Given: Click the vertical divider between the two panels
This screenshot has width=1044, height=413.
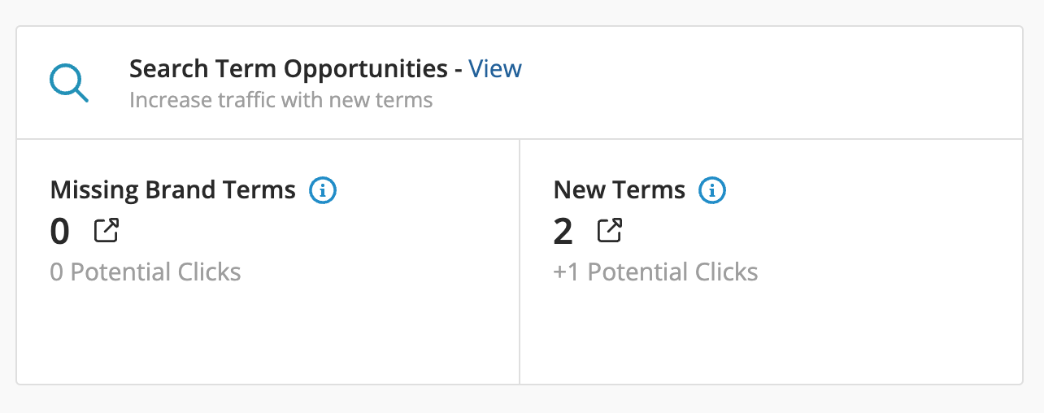Looking at the screenshot, I should pos(520,261).
